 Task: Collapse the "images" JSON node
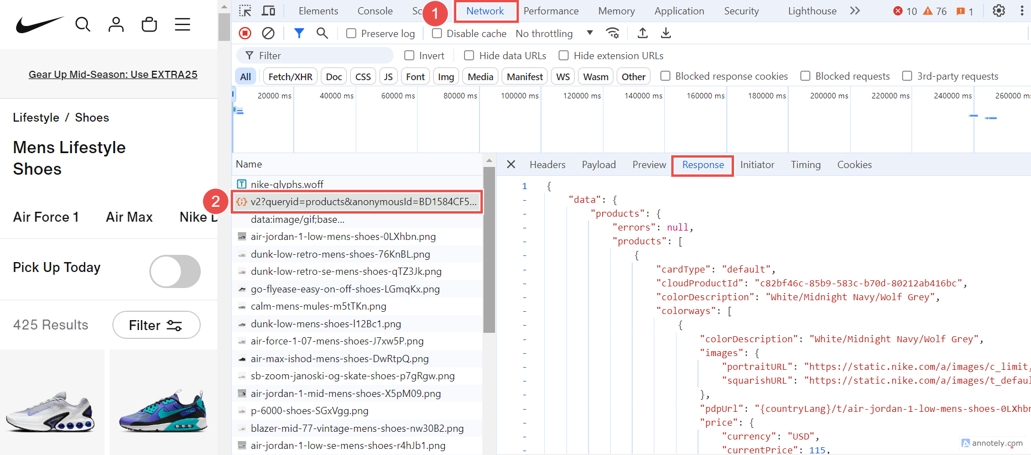(524, 353)
